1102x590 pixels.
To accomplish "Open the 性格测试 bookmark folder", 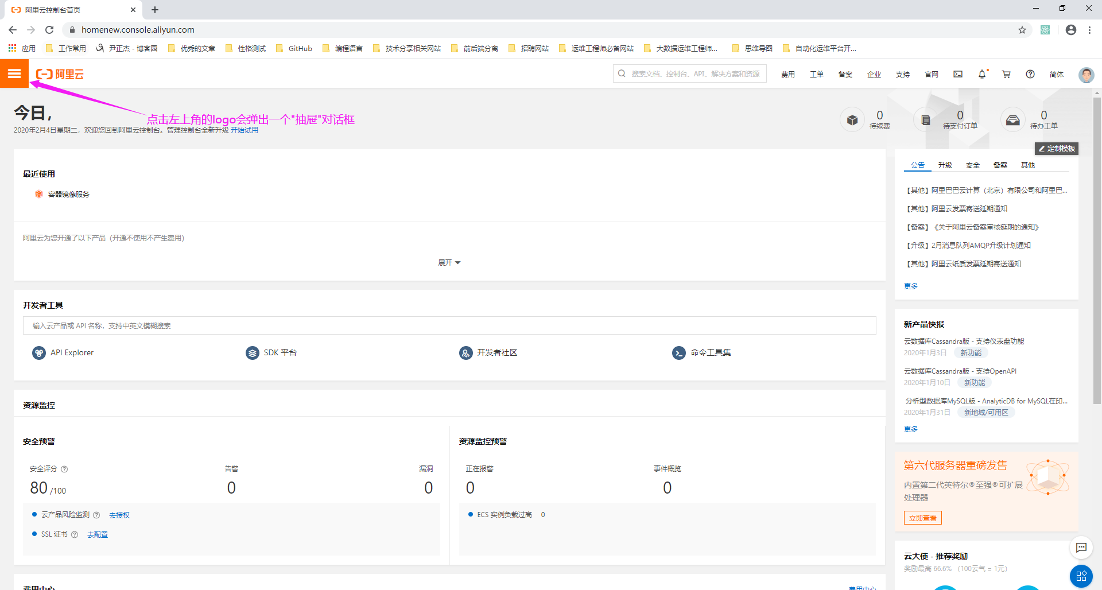I will (246, 49).
